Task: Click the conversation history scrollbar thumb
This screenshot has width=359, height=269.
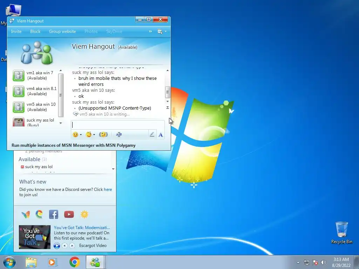Action: pyautogui.click(x=168, y=92)
